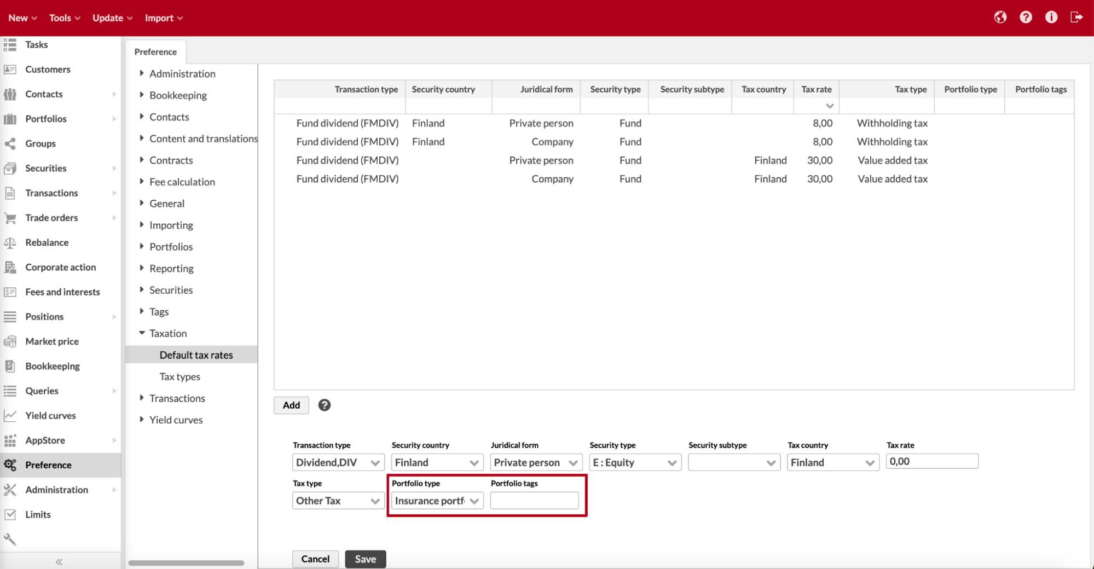Open the Tools menu
Screen dimensions: 1094x569
click(x=65, y=18)
